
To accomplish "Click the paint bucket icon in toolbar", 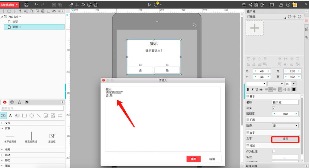I will coord(83,5).
